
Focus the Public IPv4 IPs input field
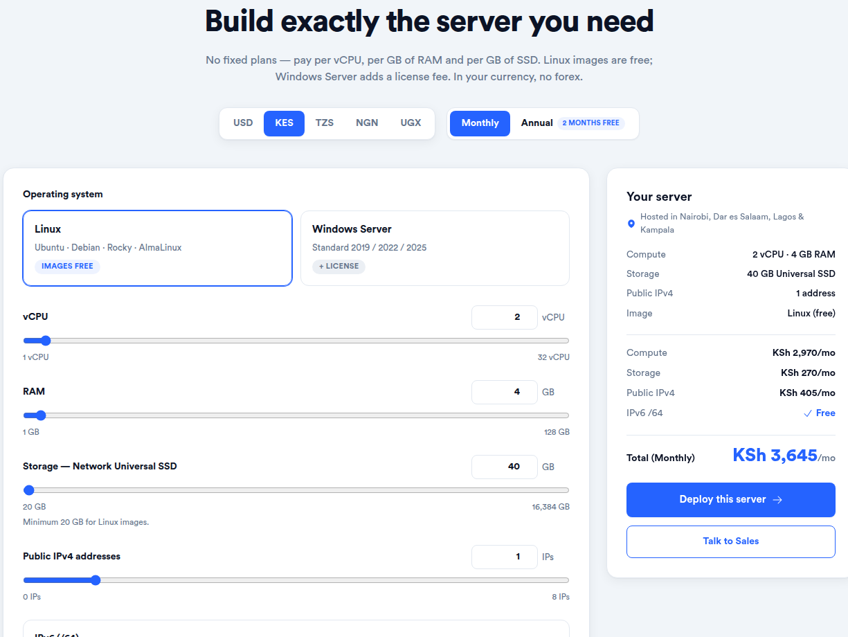[x=505, y=557]
